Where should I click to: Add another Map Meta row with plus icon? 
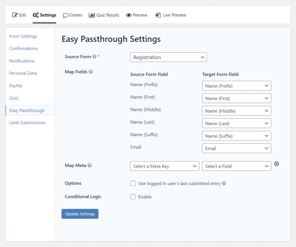277,164
